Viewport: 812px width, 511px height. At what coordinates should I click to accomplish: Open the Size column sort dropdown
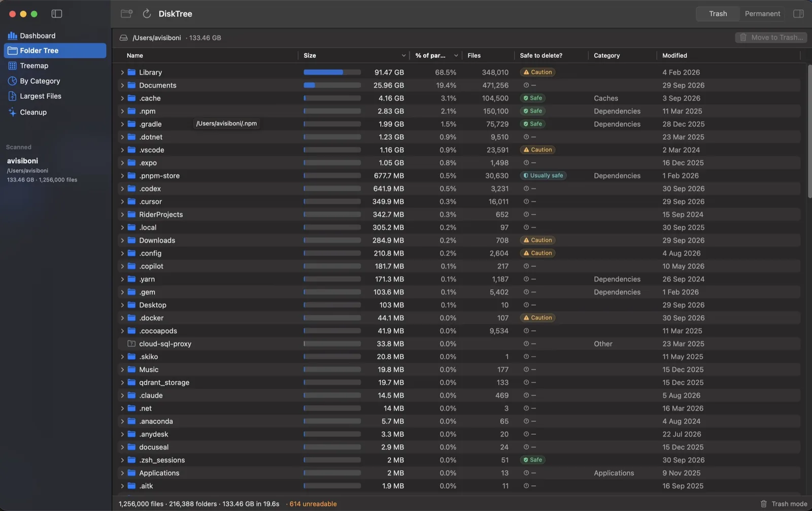tap(403, 55)
